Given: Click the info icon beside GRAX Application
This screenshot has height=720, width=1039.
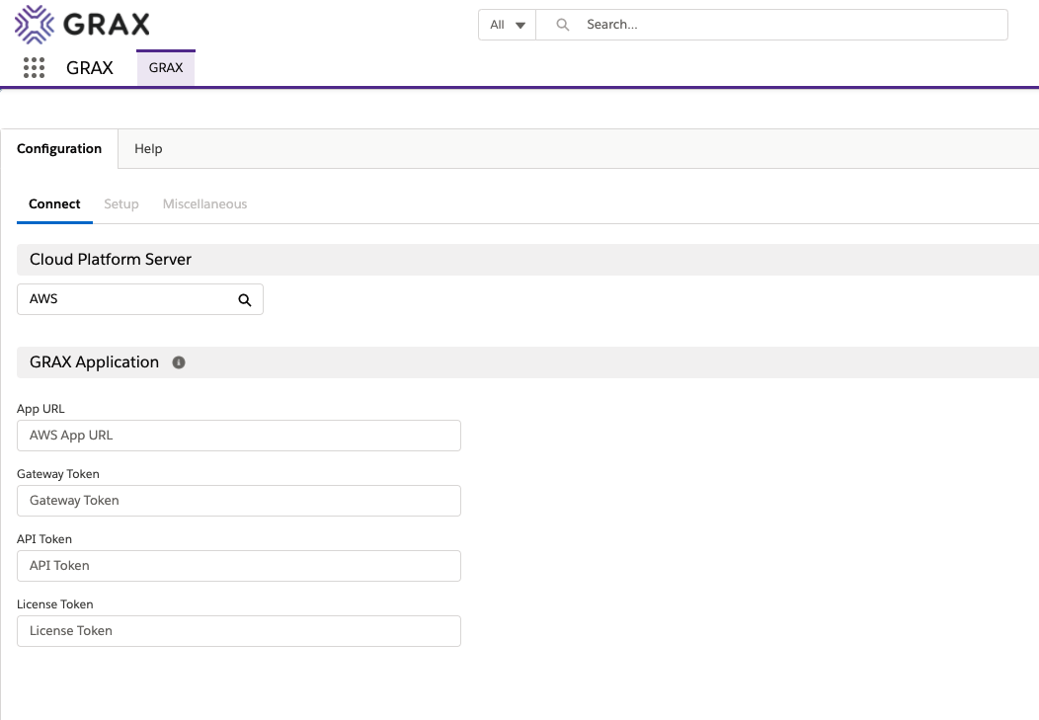Looking at the screenshot, I should point(179,362).
